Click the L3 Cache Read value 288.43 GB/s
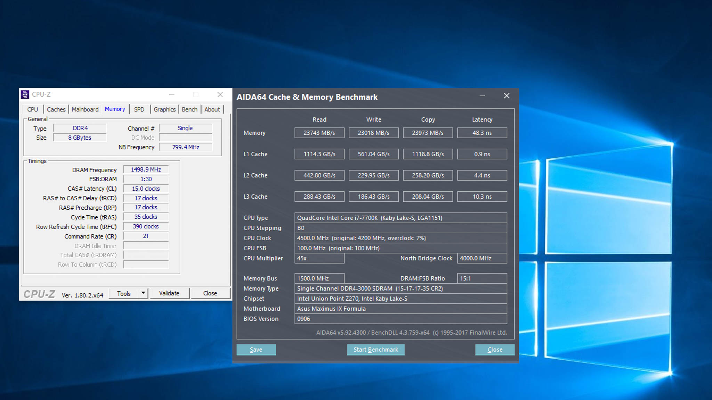The width and height of the screenshot is (712, 400). 319,197
